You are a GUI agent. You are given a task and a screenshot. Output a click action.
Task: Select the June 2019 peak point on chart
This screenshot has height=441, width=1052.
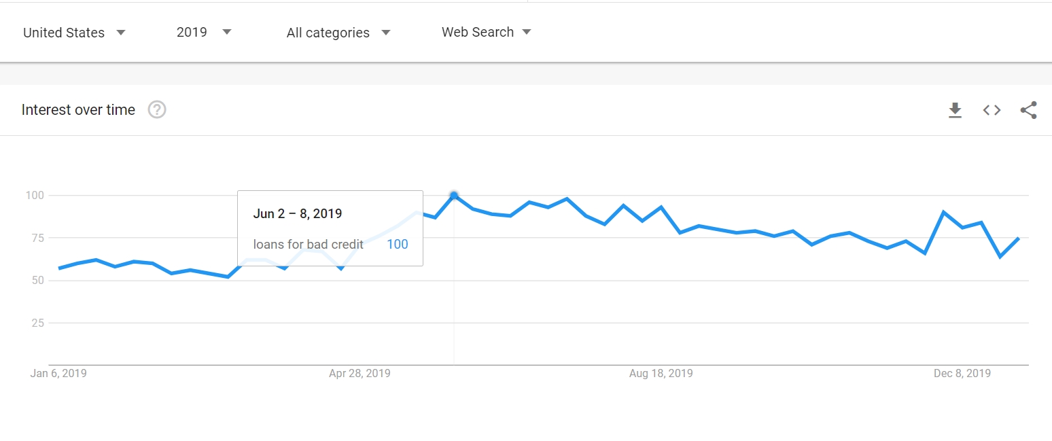[x=454, y=195]
